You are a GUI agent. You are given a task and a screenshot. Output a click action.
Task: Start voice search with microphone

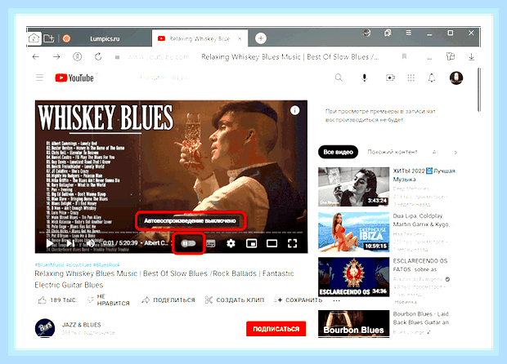pyautogui.click(x=365, y=78)
